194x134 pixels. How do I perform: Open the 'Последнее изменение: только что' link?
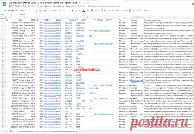click(x=104, y=6)
